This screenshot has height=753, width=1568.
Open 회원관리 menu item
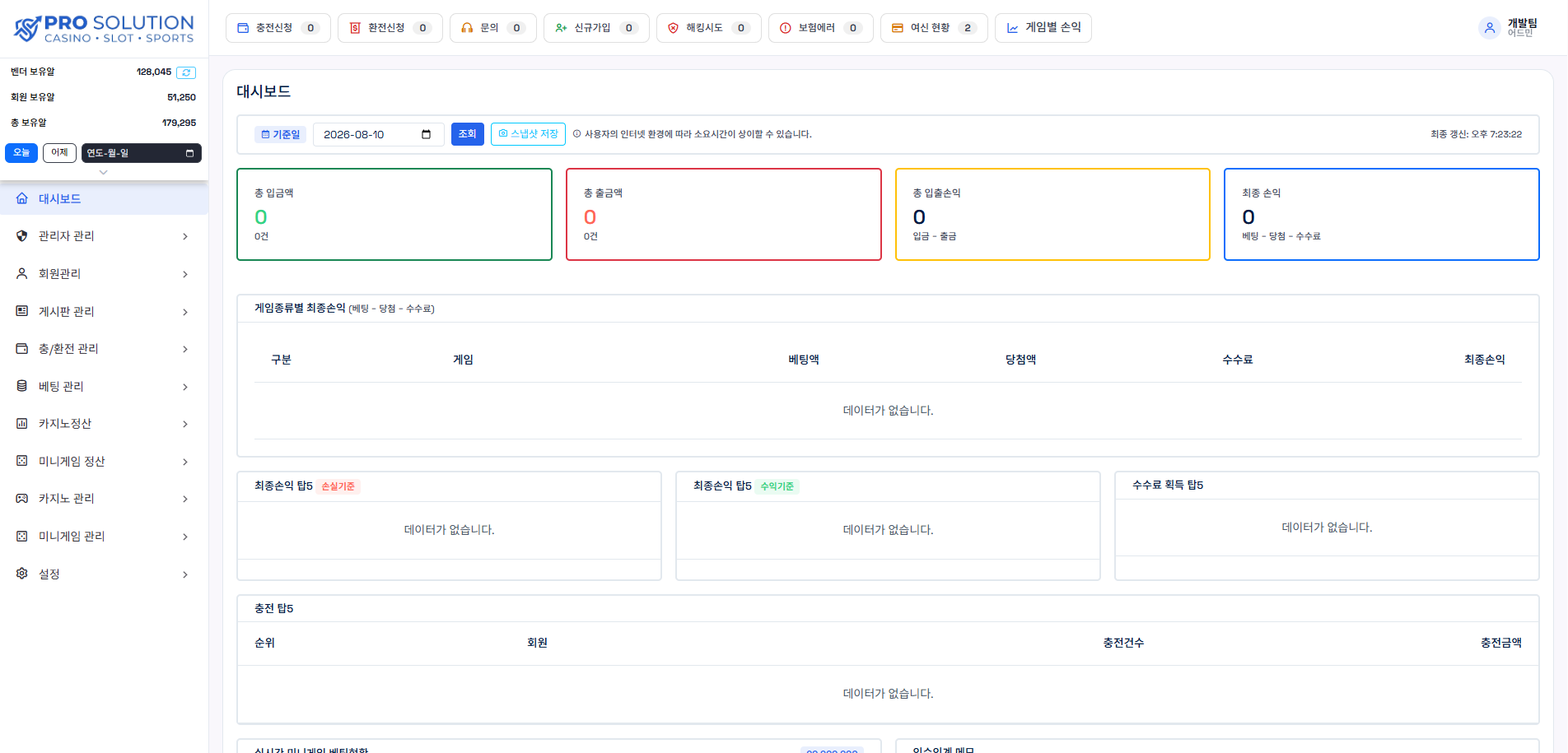(x=104, y=274)
